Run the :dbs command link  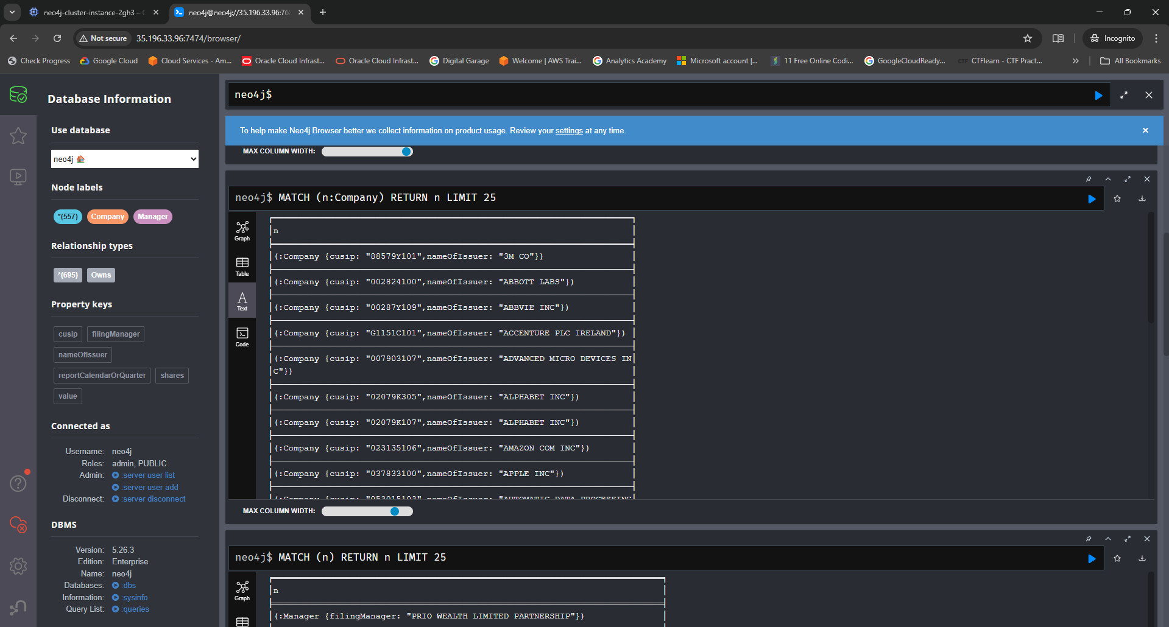pos(124,586)
